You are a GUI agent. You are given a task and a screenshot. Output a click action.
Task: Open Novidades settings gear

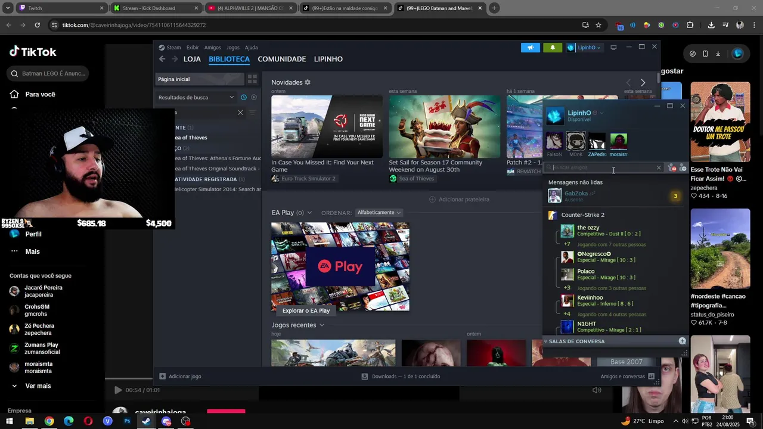pos(308,82)
